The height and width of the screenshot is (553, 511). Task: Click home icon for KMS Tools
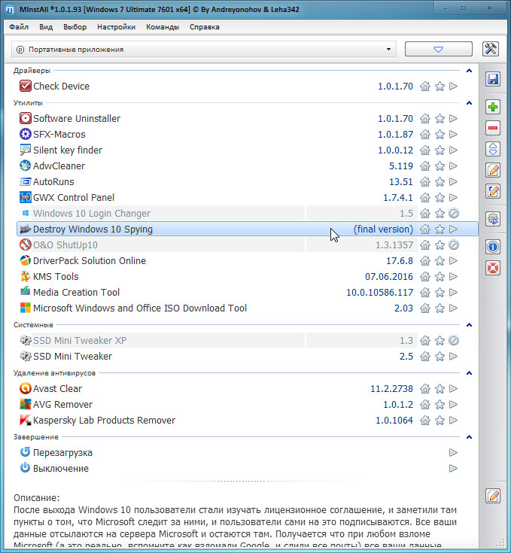[425, 277]
